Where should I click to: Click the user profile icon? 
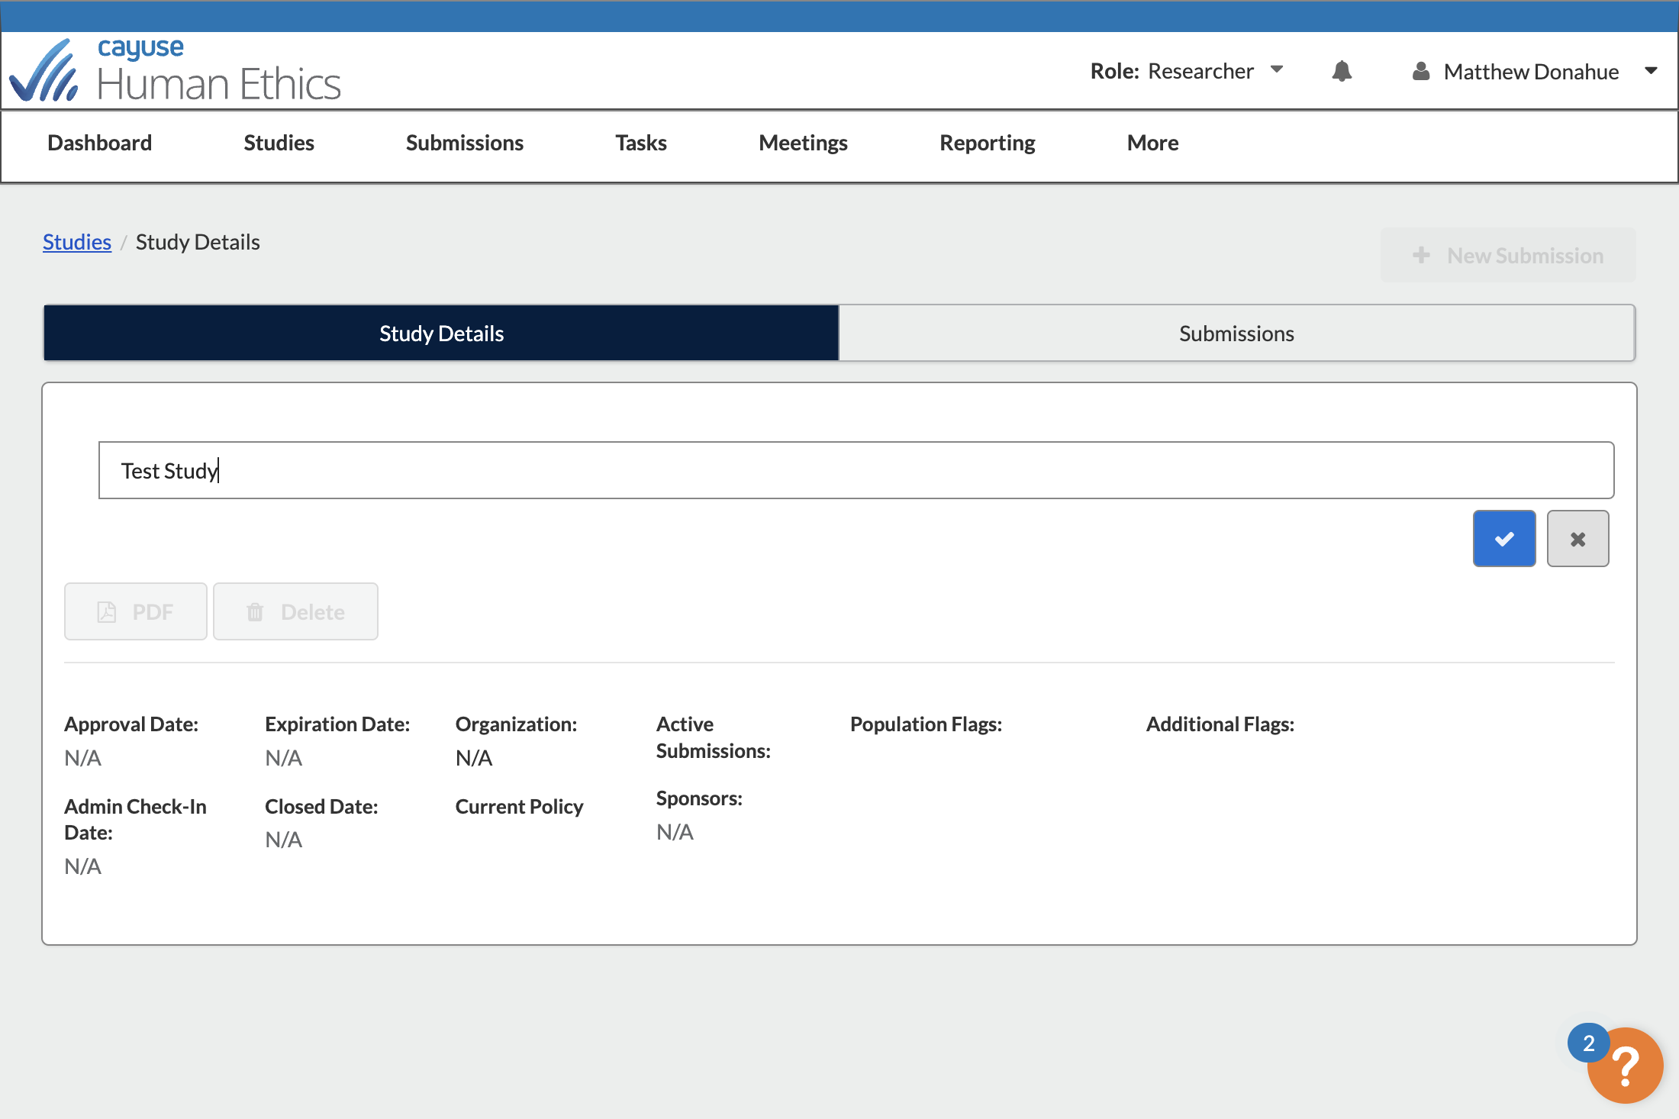1420,71
